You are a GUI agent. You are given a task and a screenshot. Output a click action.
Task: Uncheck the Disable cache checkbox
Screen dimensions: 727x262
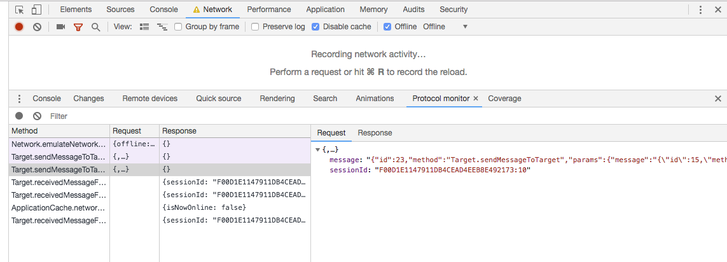(x=315, y=27)
